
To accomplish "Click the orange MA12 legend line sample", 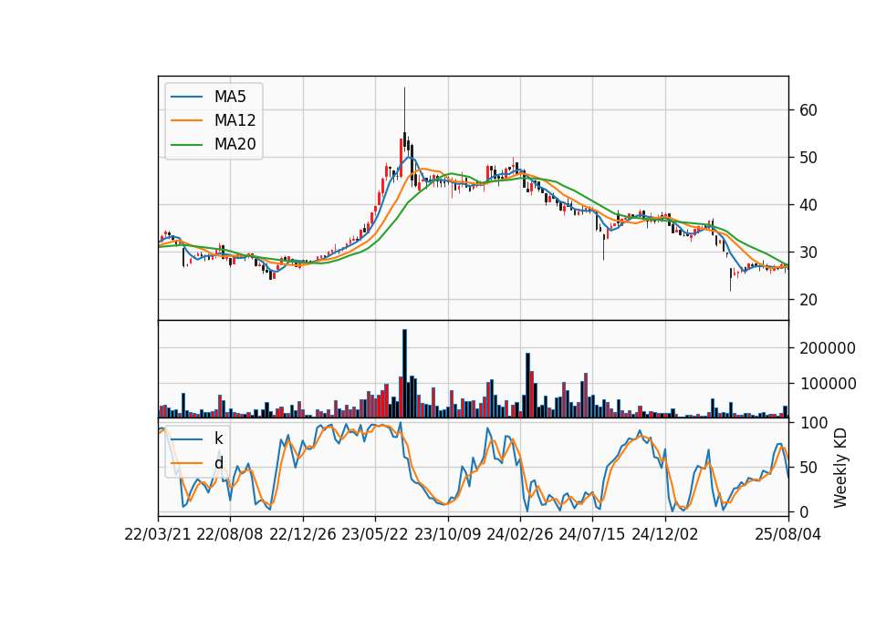I will 186,120.
